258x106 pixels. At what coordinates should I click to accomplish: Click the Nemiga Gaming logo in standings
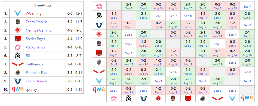point(18,30)
